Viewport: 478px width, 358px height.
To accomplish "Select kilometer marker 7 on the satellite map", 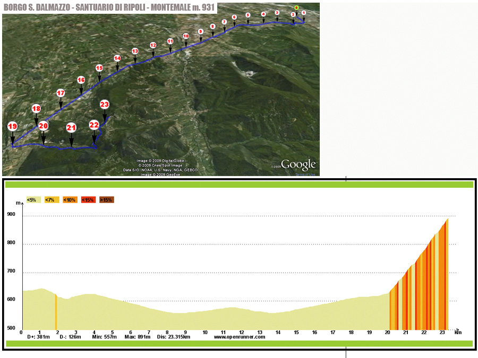I will tap(224, 22).
